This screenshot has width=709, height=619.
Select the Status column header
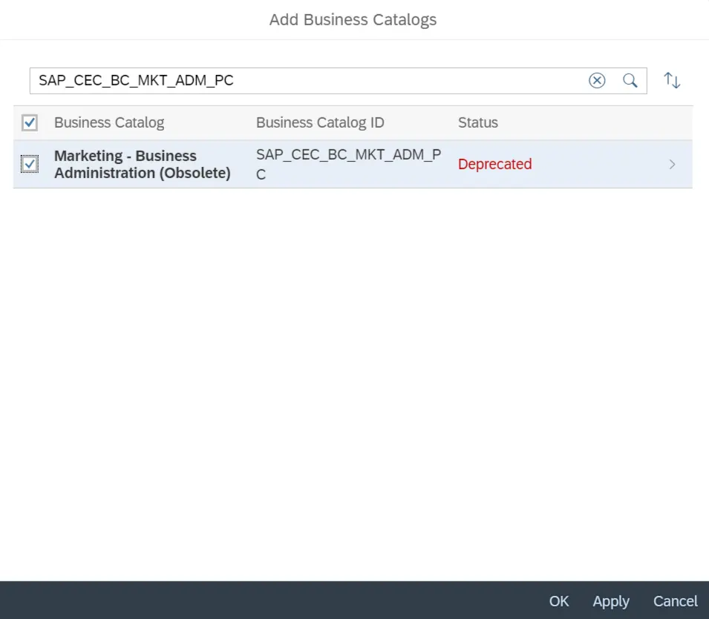tap(478, 122)
